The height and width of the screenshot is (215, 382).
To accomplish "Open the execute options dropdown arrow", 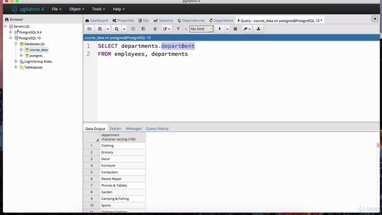I will pyautogui.click(x=227, y=29).
